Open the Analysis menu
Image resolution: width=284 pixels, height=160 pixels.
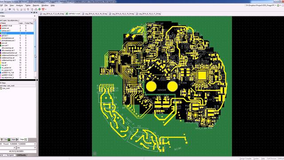click(20, 5)
